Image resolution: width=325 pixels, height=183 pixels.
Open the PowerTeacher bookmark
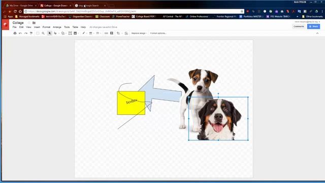pyautogui.click(x=121, y=16)
